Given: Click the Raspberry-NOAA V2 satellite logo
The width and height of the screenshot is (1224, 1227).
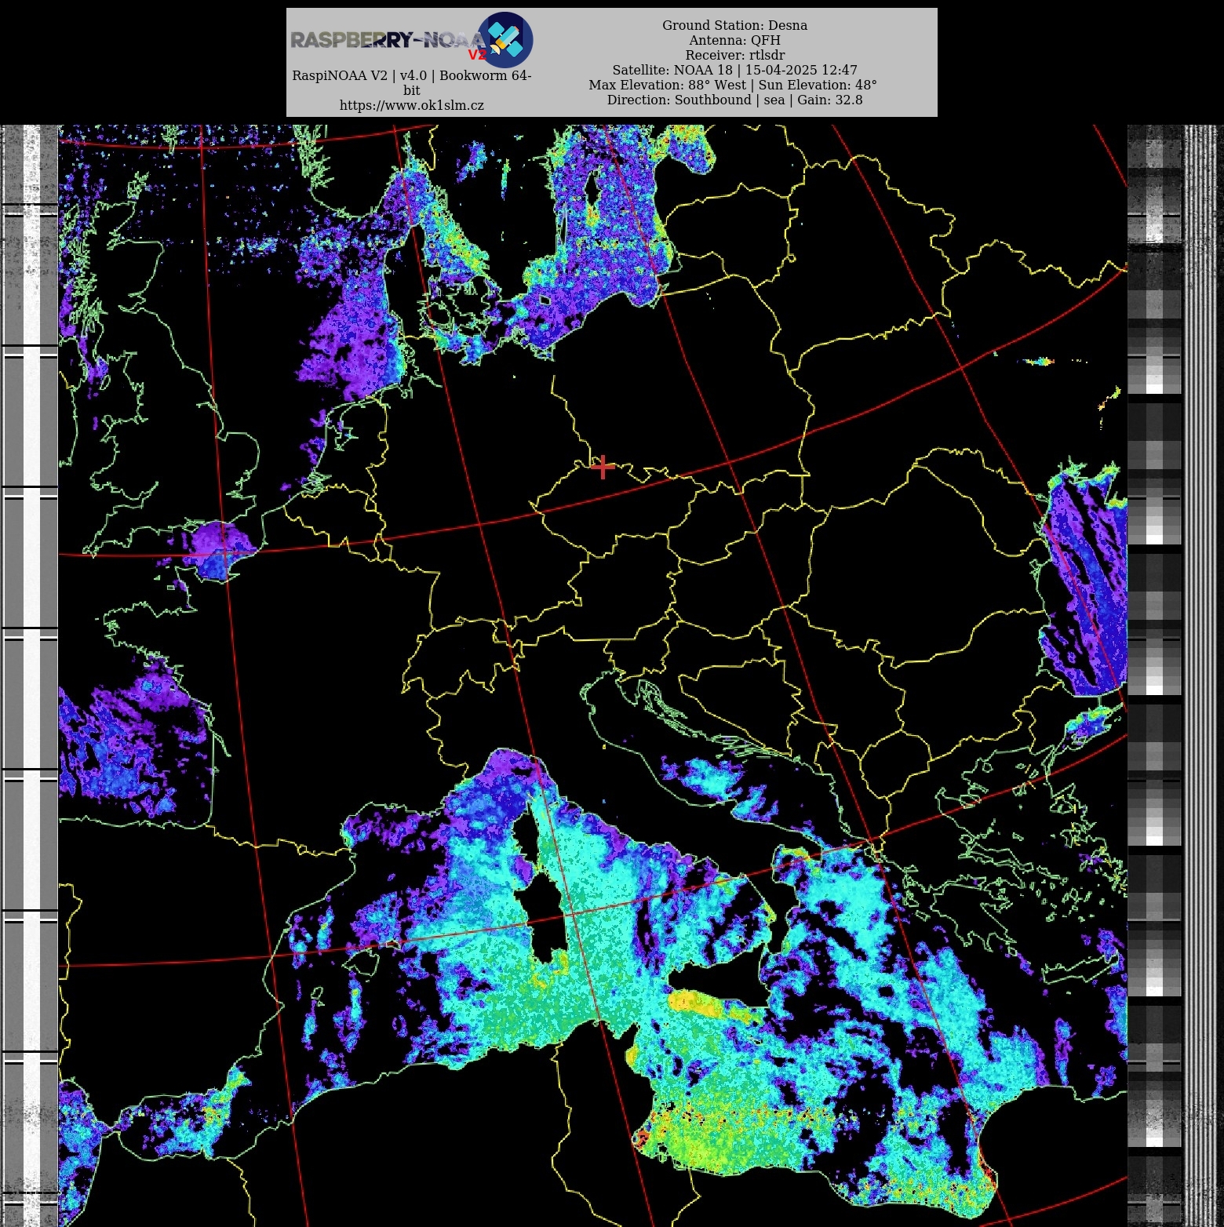Looking at the screenshot, I should (412, 39).
